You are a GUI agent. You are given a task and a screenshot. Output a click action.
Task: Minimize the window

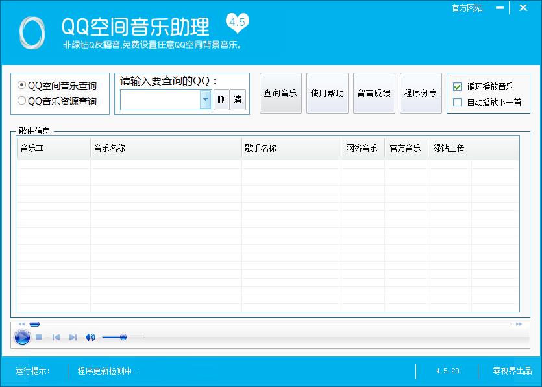pos(499,8)
